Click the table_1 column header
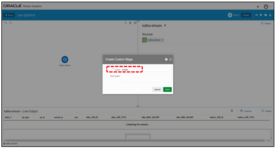The width and height of the screenshot is (276, 148). point(8,117)
